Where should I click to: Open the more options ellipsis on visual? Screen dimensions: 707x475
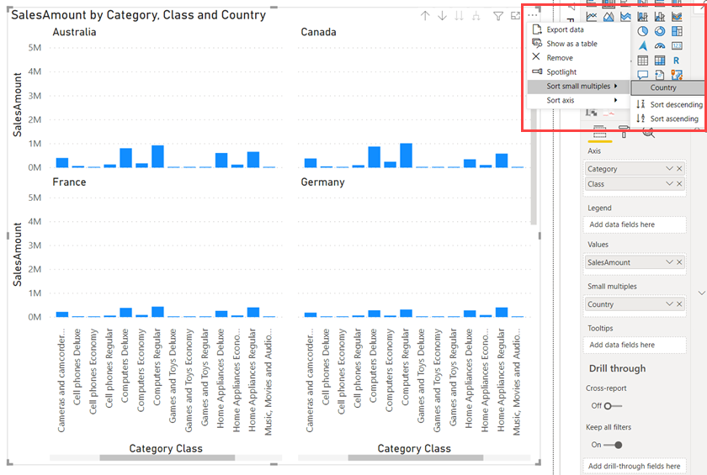pos(532,15)
